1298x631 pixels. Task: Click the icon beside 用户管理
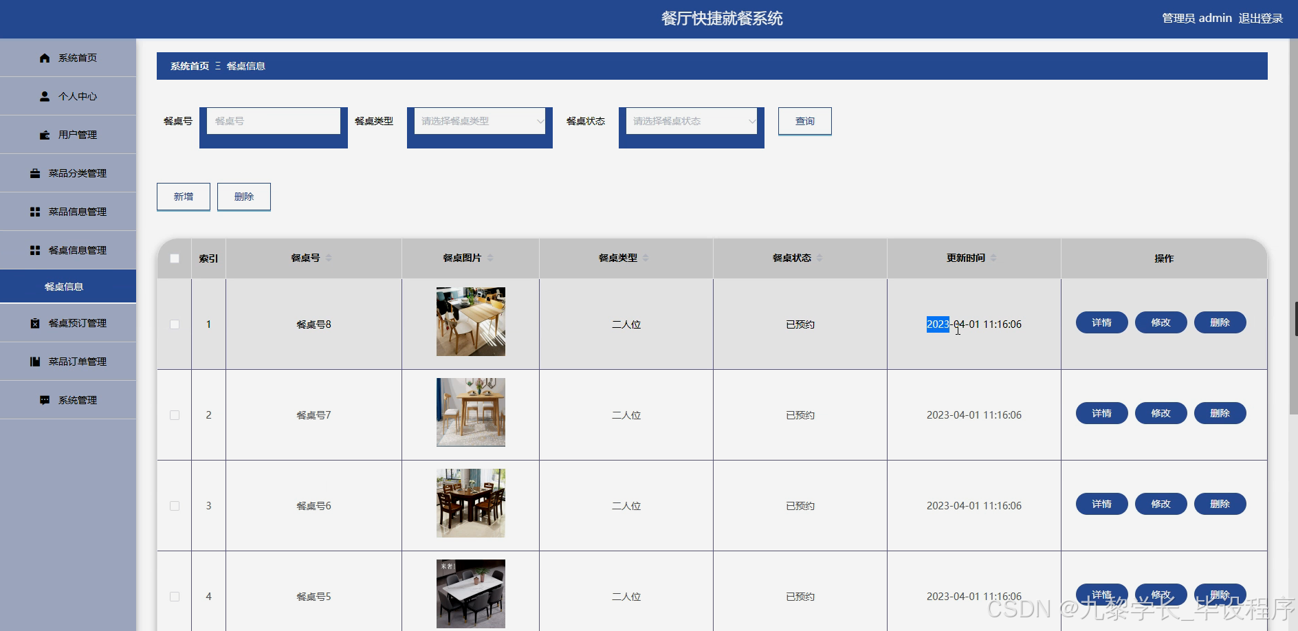click(x=45, y=135)
